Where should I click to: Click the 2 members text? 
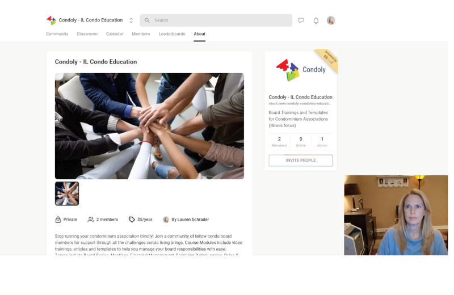pos(107,220)
